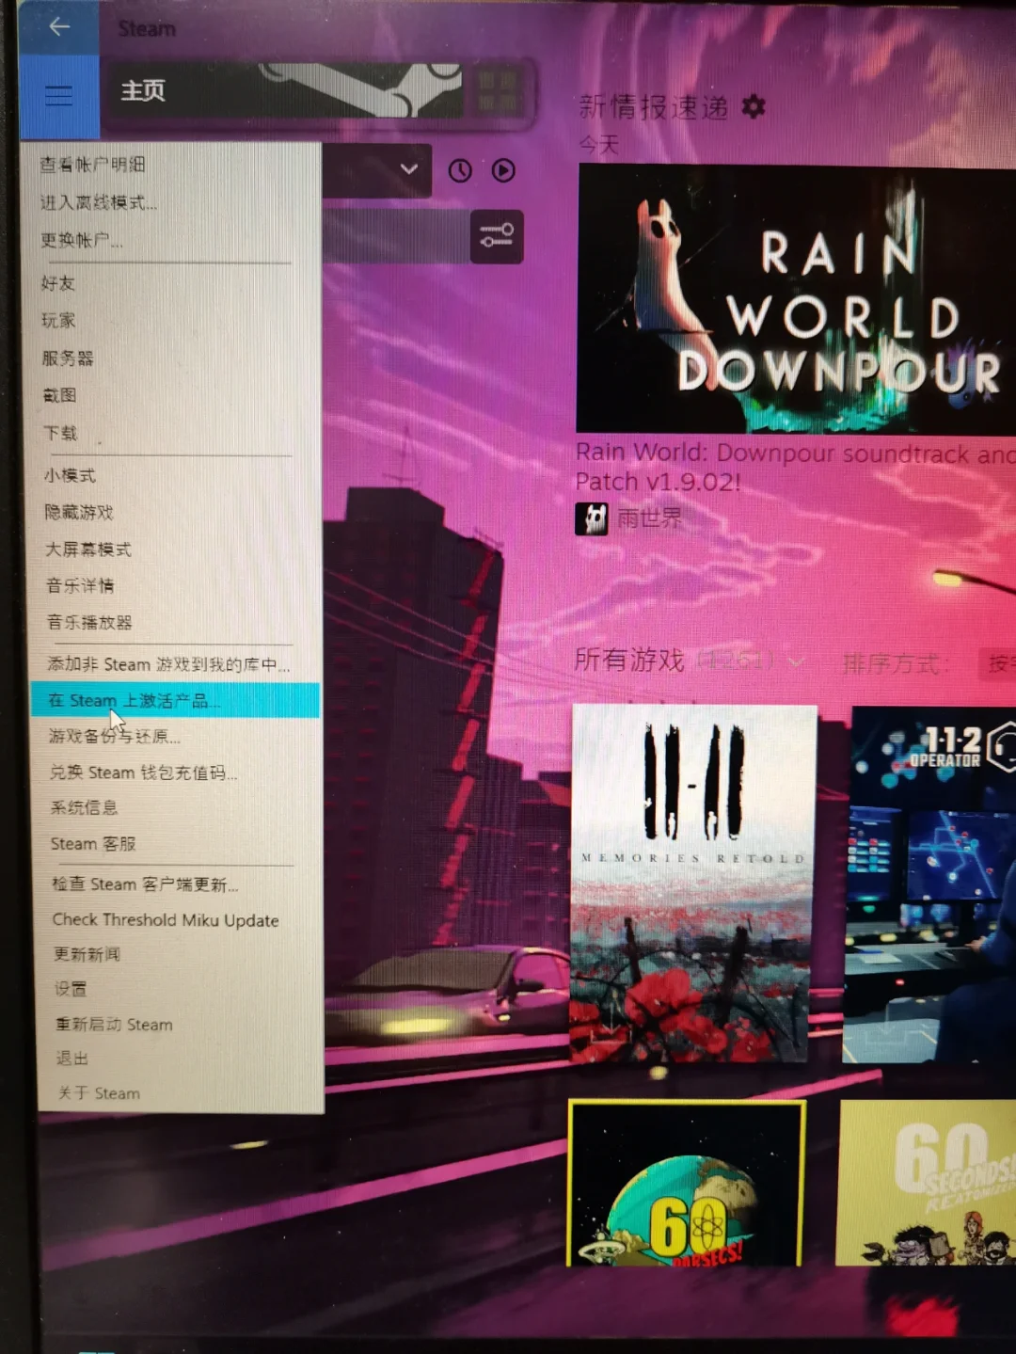Open 系统信息 menu entry

84,807
